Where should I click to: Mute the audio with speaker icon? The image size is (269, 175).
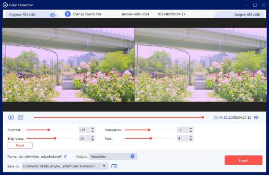coord(256,117)
